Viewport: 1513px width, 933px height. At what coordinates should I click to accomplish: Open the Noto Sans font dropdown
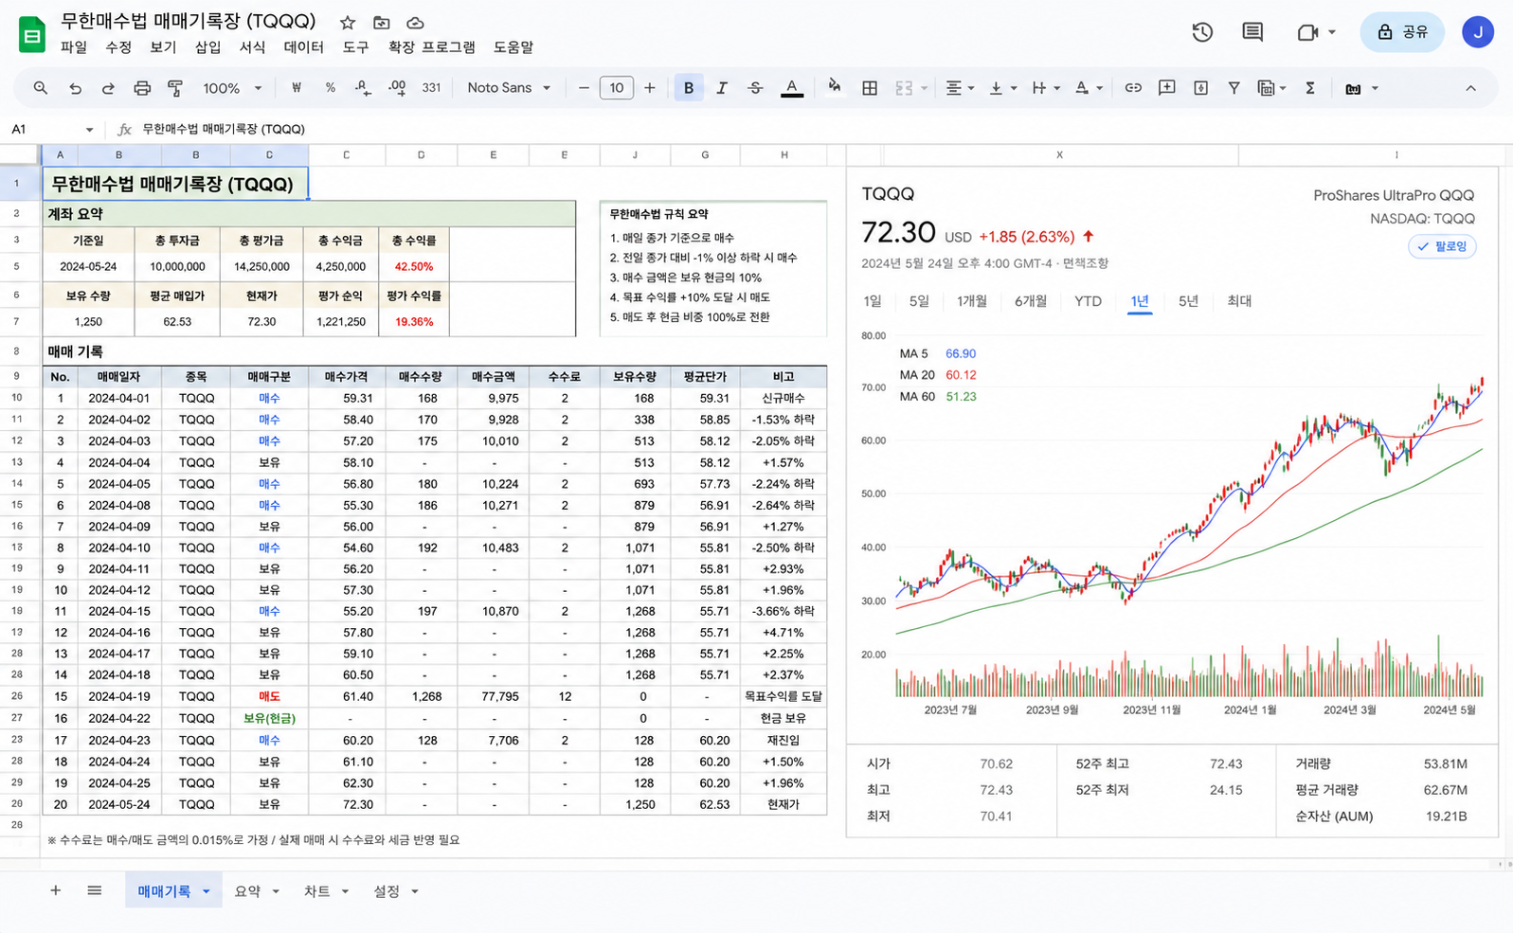pyautogui.click(x=509, y=88)
